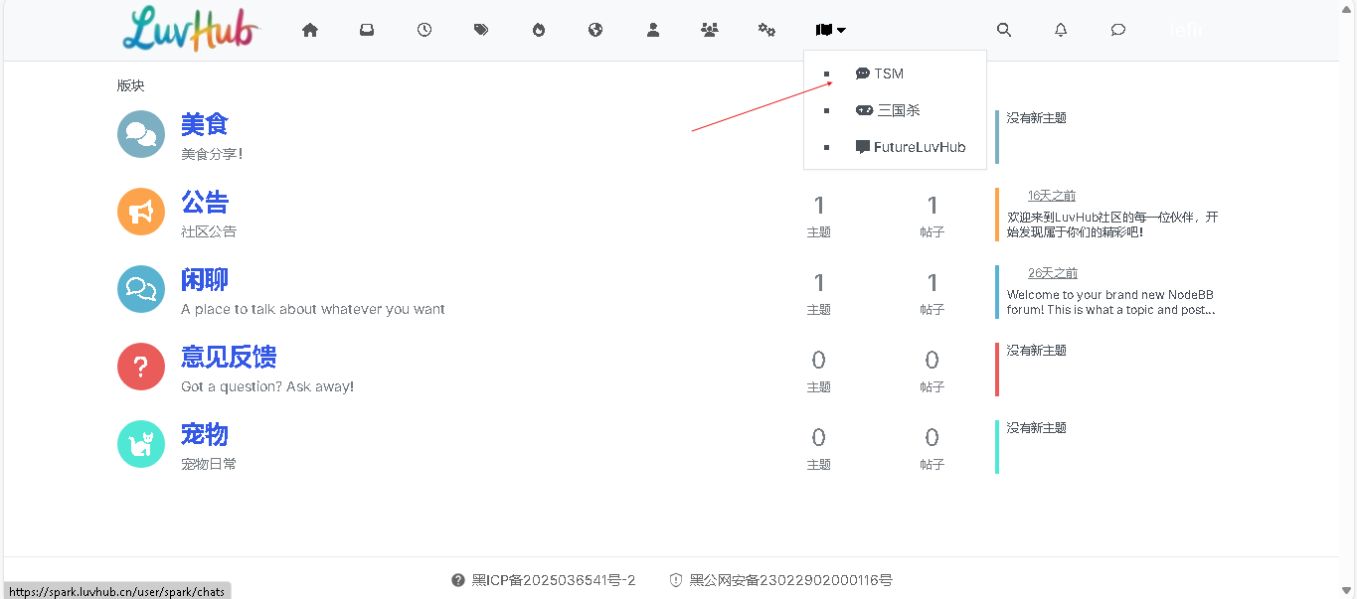Viewport: 1357px width, 599px height.
Task: Click the LuvHub logo
Action: click(x=191, y=30)
